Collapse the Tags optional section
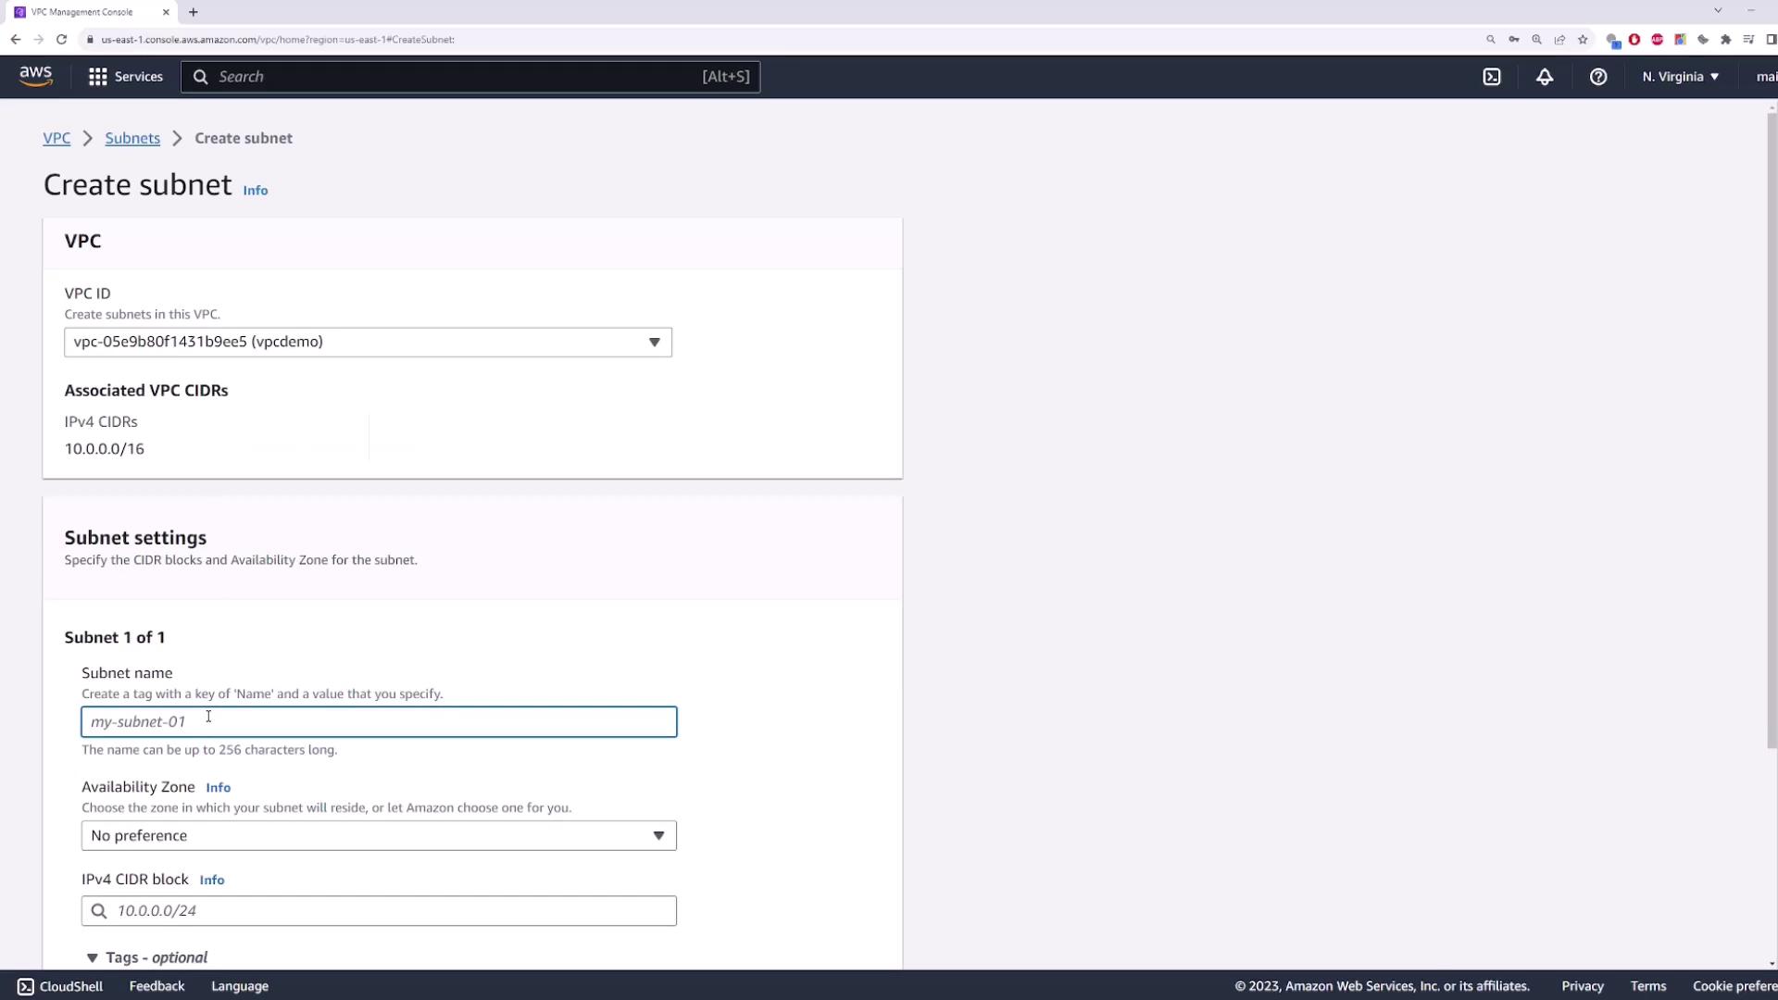Viewport: 1778px width, 1000px height. click(x=93, y=957)
